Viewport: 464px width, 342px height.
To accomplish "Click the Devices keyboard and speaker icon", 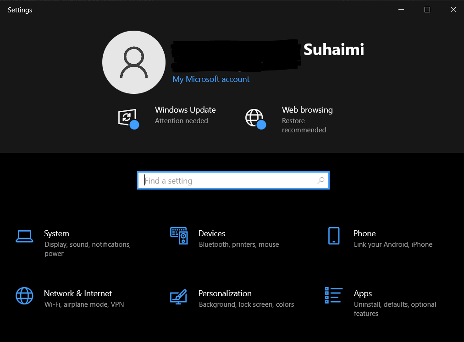I will [179, 235].
